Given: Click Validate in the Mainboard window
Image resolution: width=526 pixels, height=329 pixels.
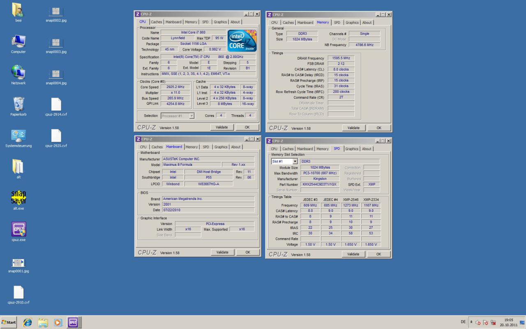Looking at the screenshot, I should [x=222, y=252].
